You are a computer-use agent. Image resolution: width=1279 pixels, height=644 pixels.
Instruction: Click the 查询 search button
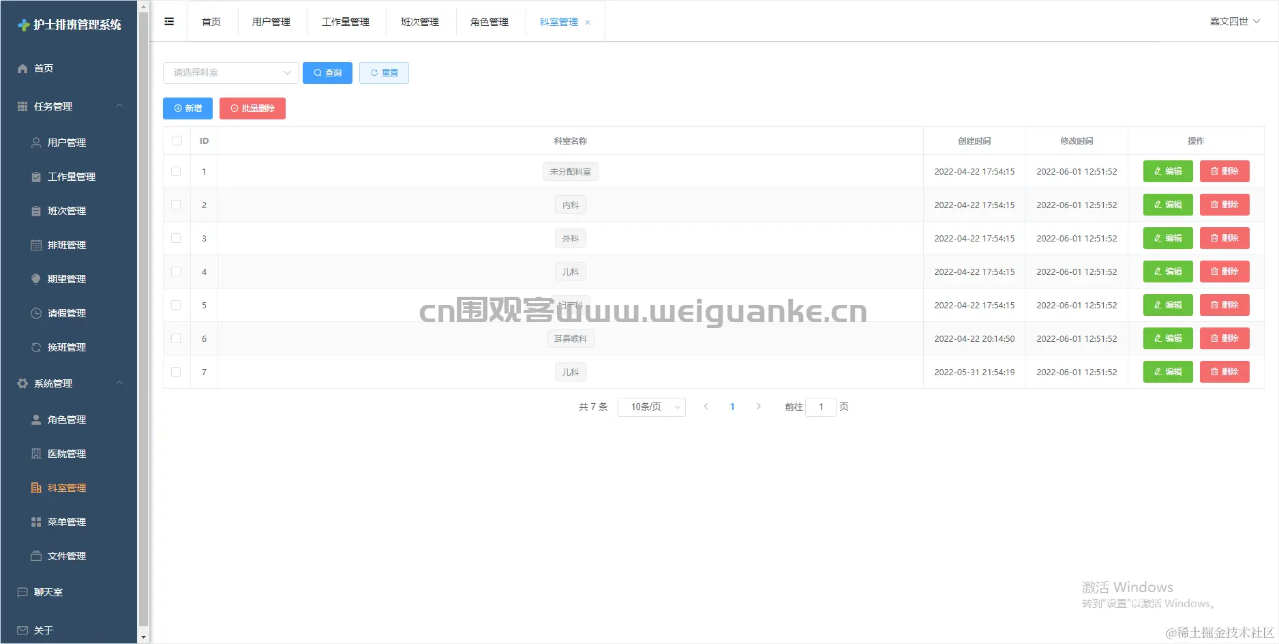(327, 73)
